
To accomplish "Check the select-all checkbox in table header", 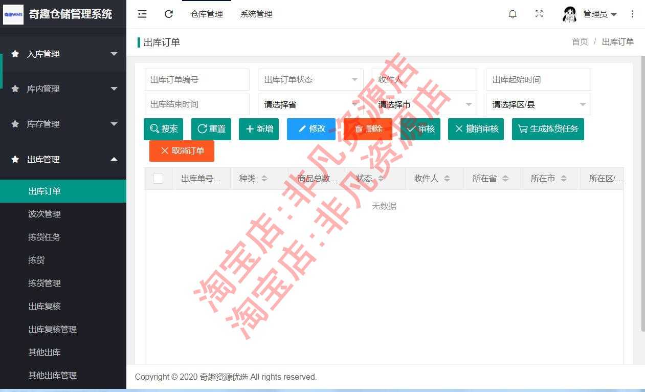I will click(x=158, y=178).
